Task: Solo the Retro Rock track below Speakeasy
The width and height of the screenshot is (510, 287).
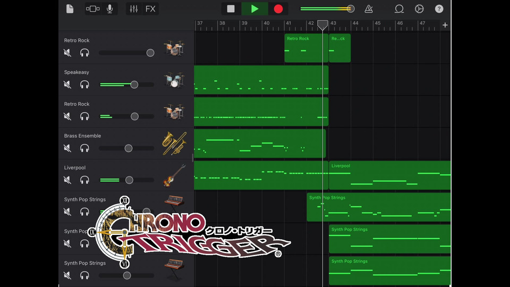Action: click(84, 116)
